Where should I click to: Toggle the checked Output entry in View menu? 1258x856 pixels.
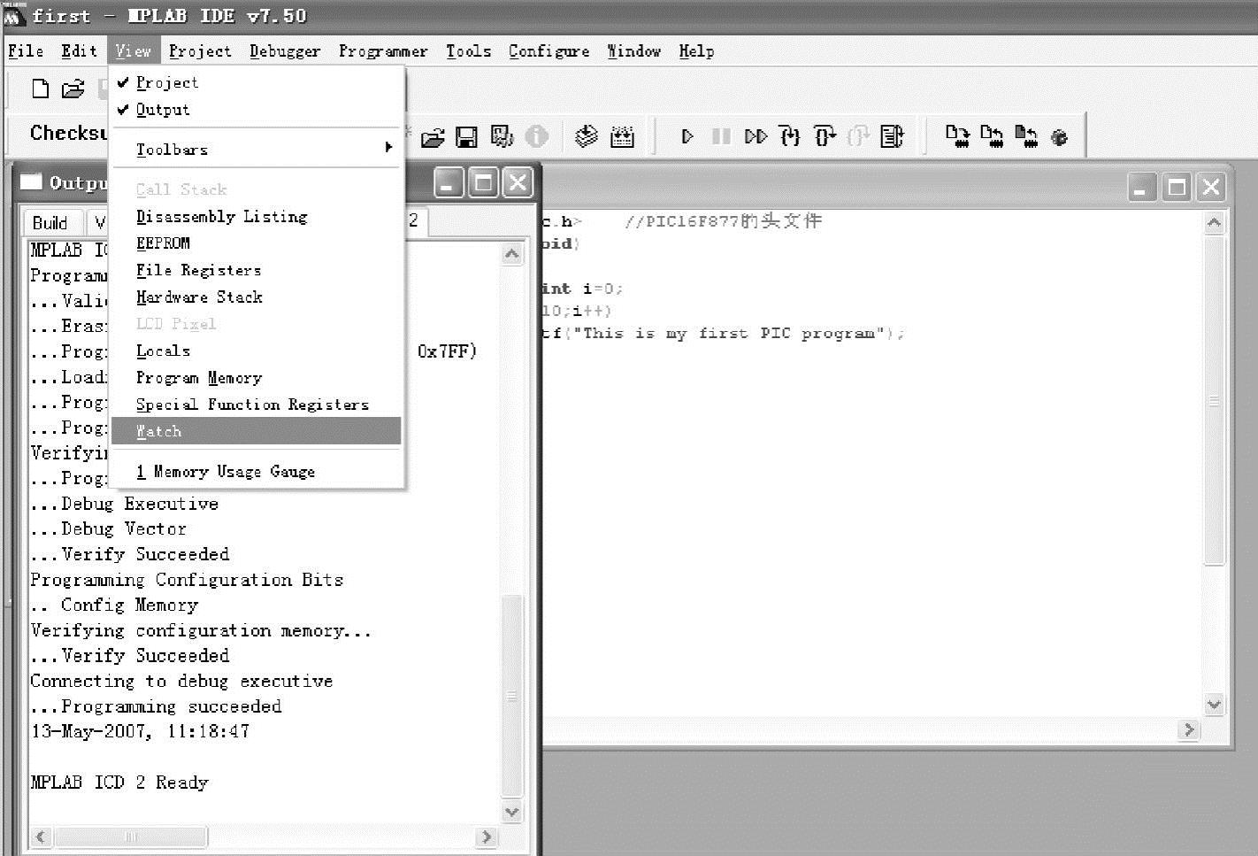(x=257, y=110)
